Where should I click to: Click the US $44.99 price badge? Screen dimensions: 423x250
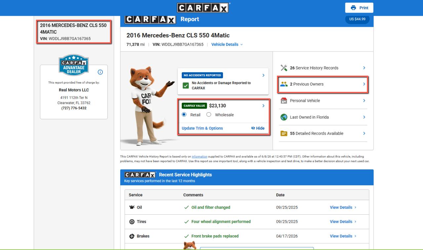[x=357, y=19]
